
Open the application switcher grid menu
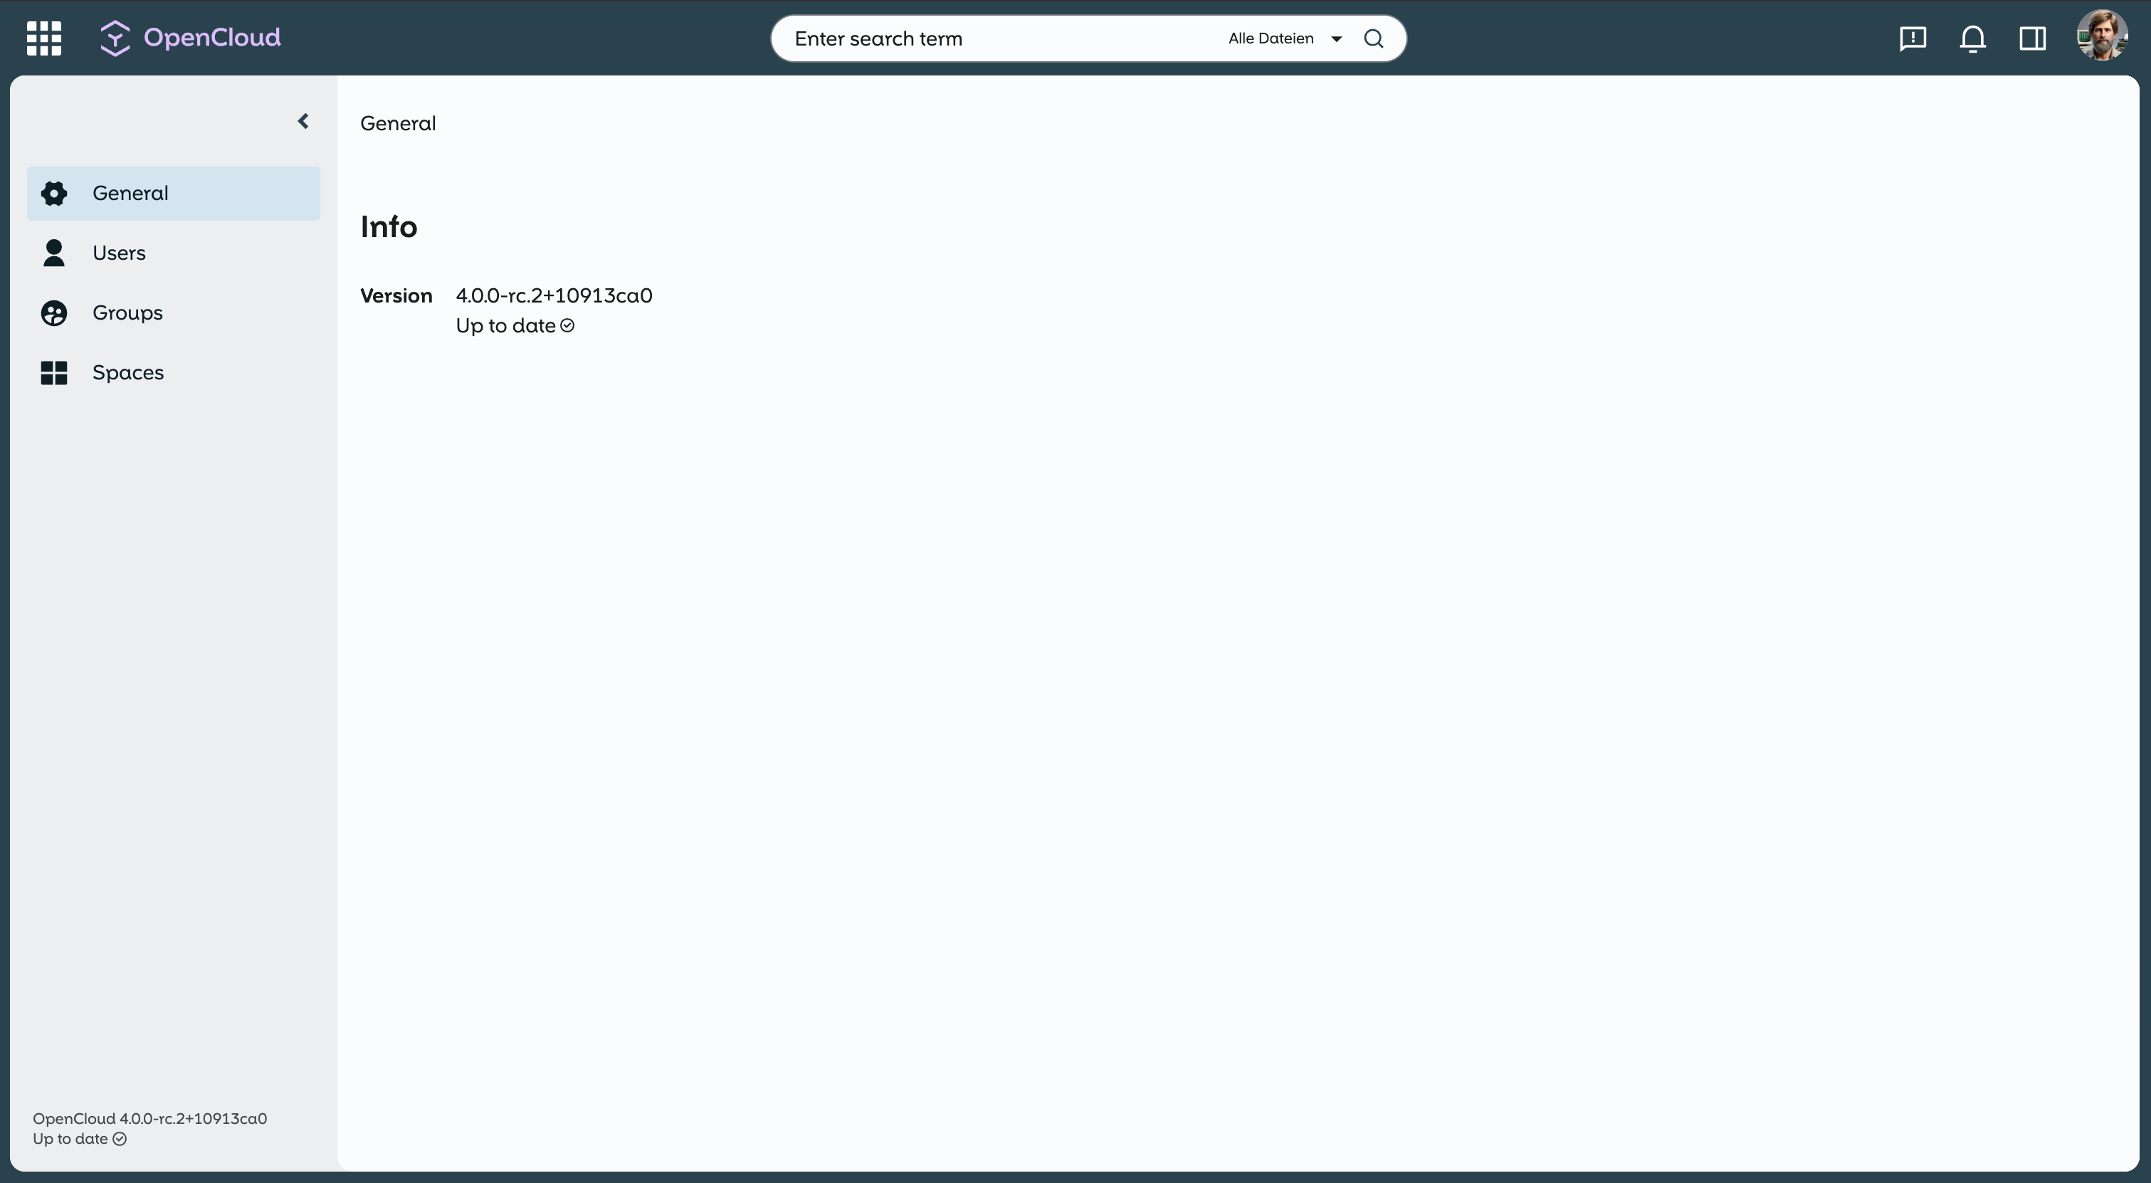(44, 38)
